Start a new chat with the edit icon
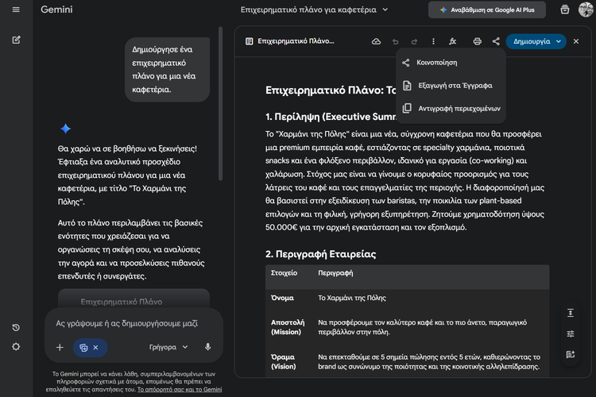The height and width of the screenshot is (397, 596). (16, 39)
